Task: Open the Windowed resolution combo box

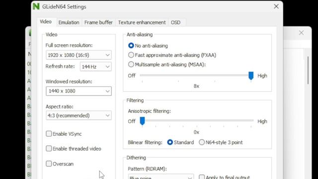Action: 79,91
